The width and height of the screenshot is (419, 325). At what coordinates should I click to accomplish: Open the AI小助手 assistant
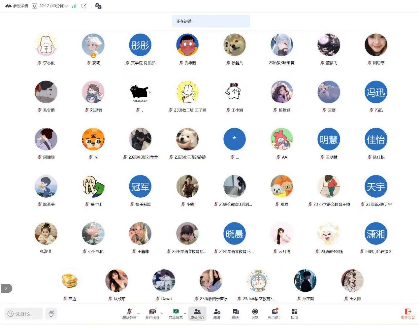[x=274, y=313]
